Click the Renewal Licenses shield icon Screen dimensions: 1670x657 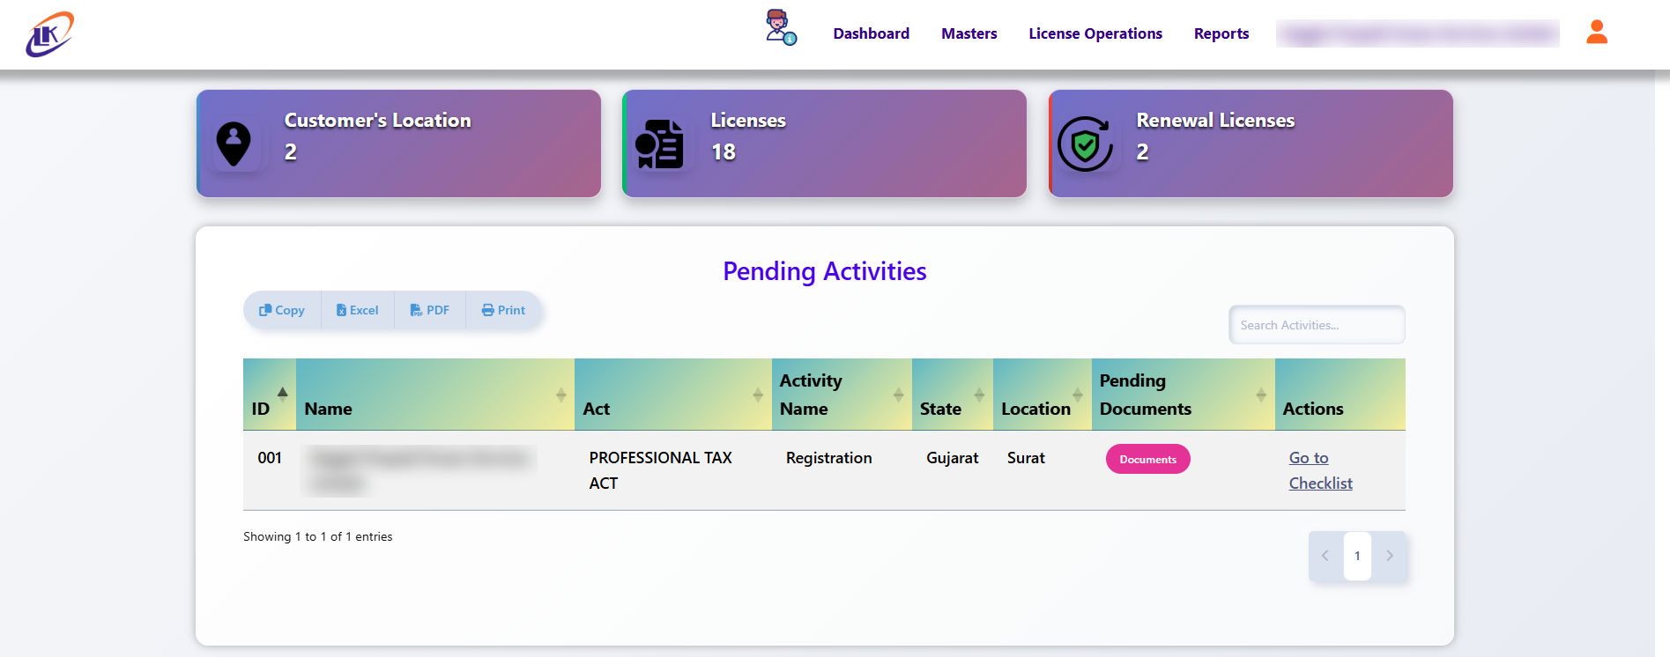click(x=1085, y=144)
